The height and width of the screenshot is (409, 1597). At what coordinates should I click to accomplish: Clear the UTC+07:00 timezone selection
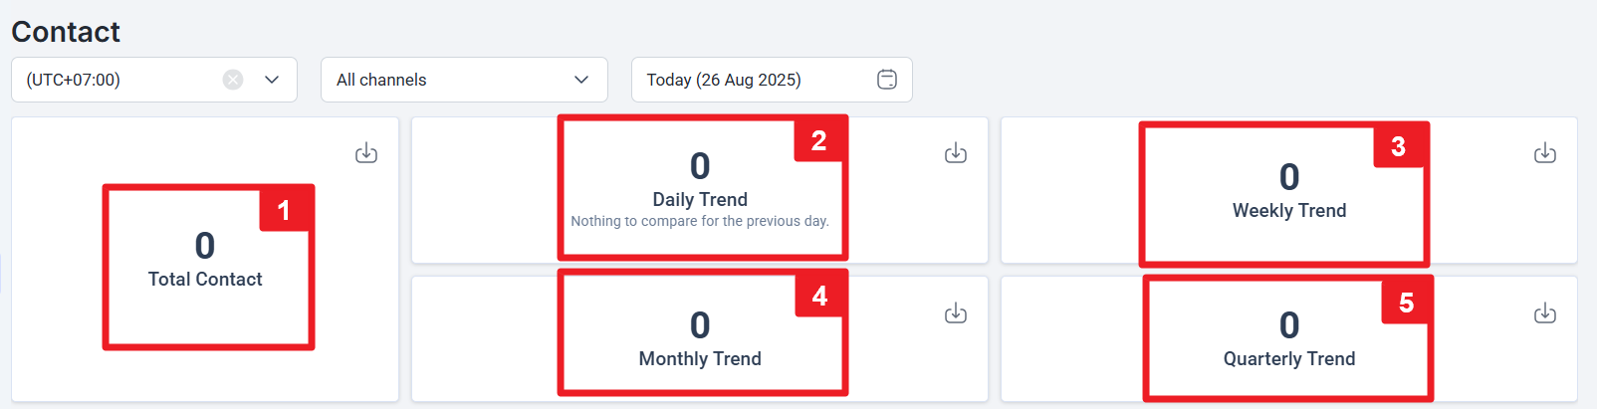coord(233,80)
